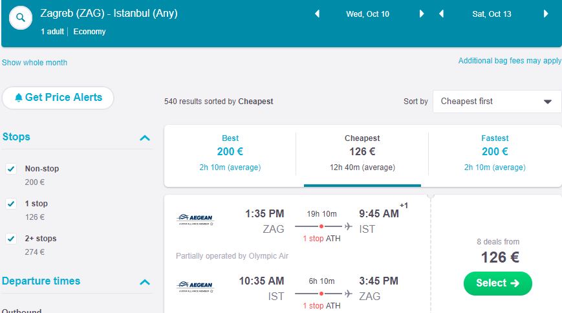Open the Cheapest first sort dropdown
This screenshot has width=562, height=313.
[497, 102]
